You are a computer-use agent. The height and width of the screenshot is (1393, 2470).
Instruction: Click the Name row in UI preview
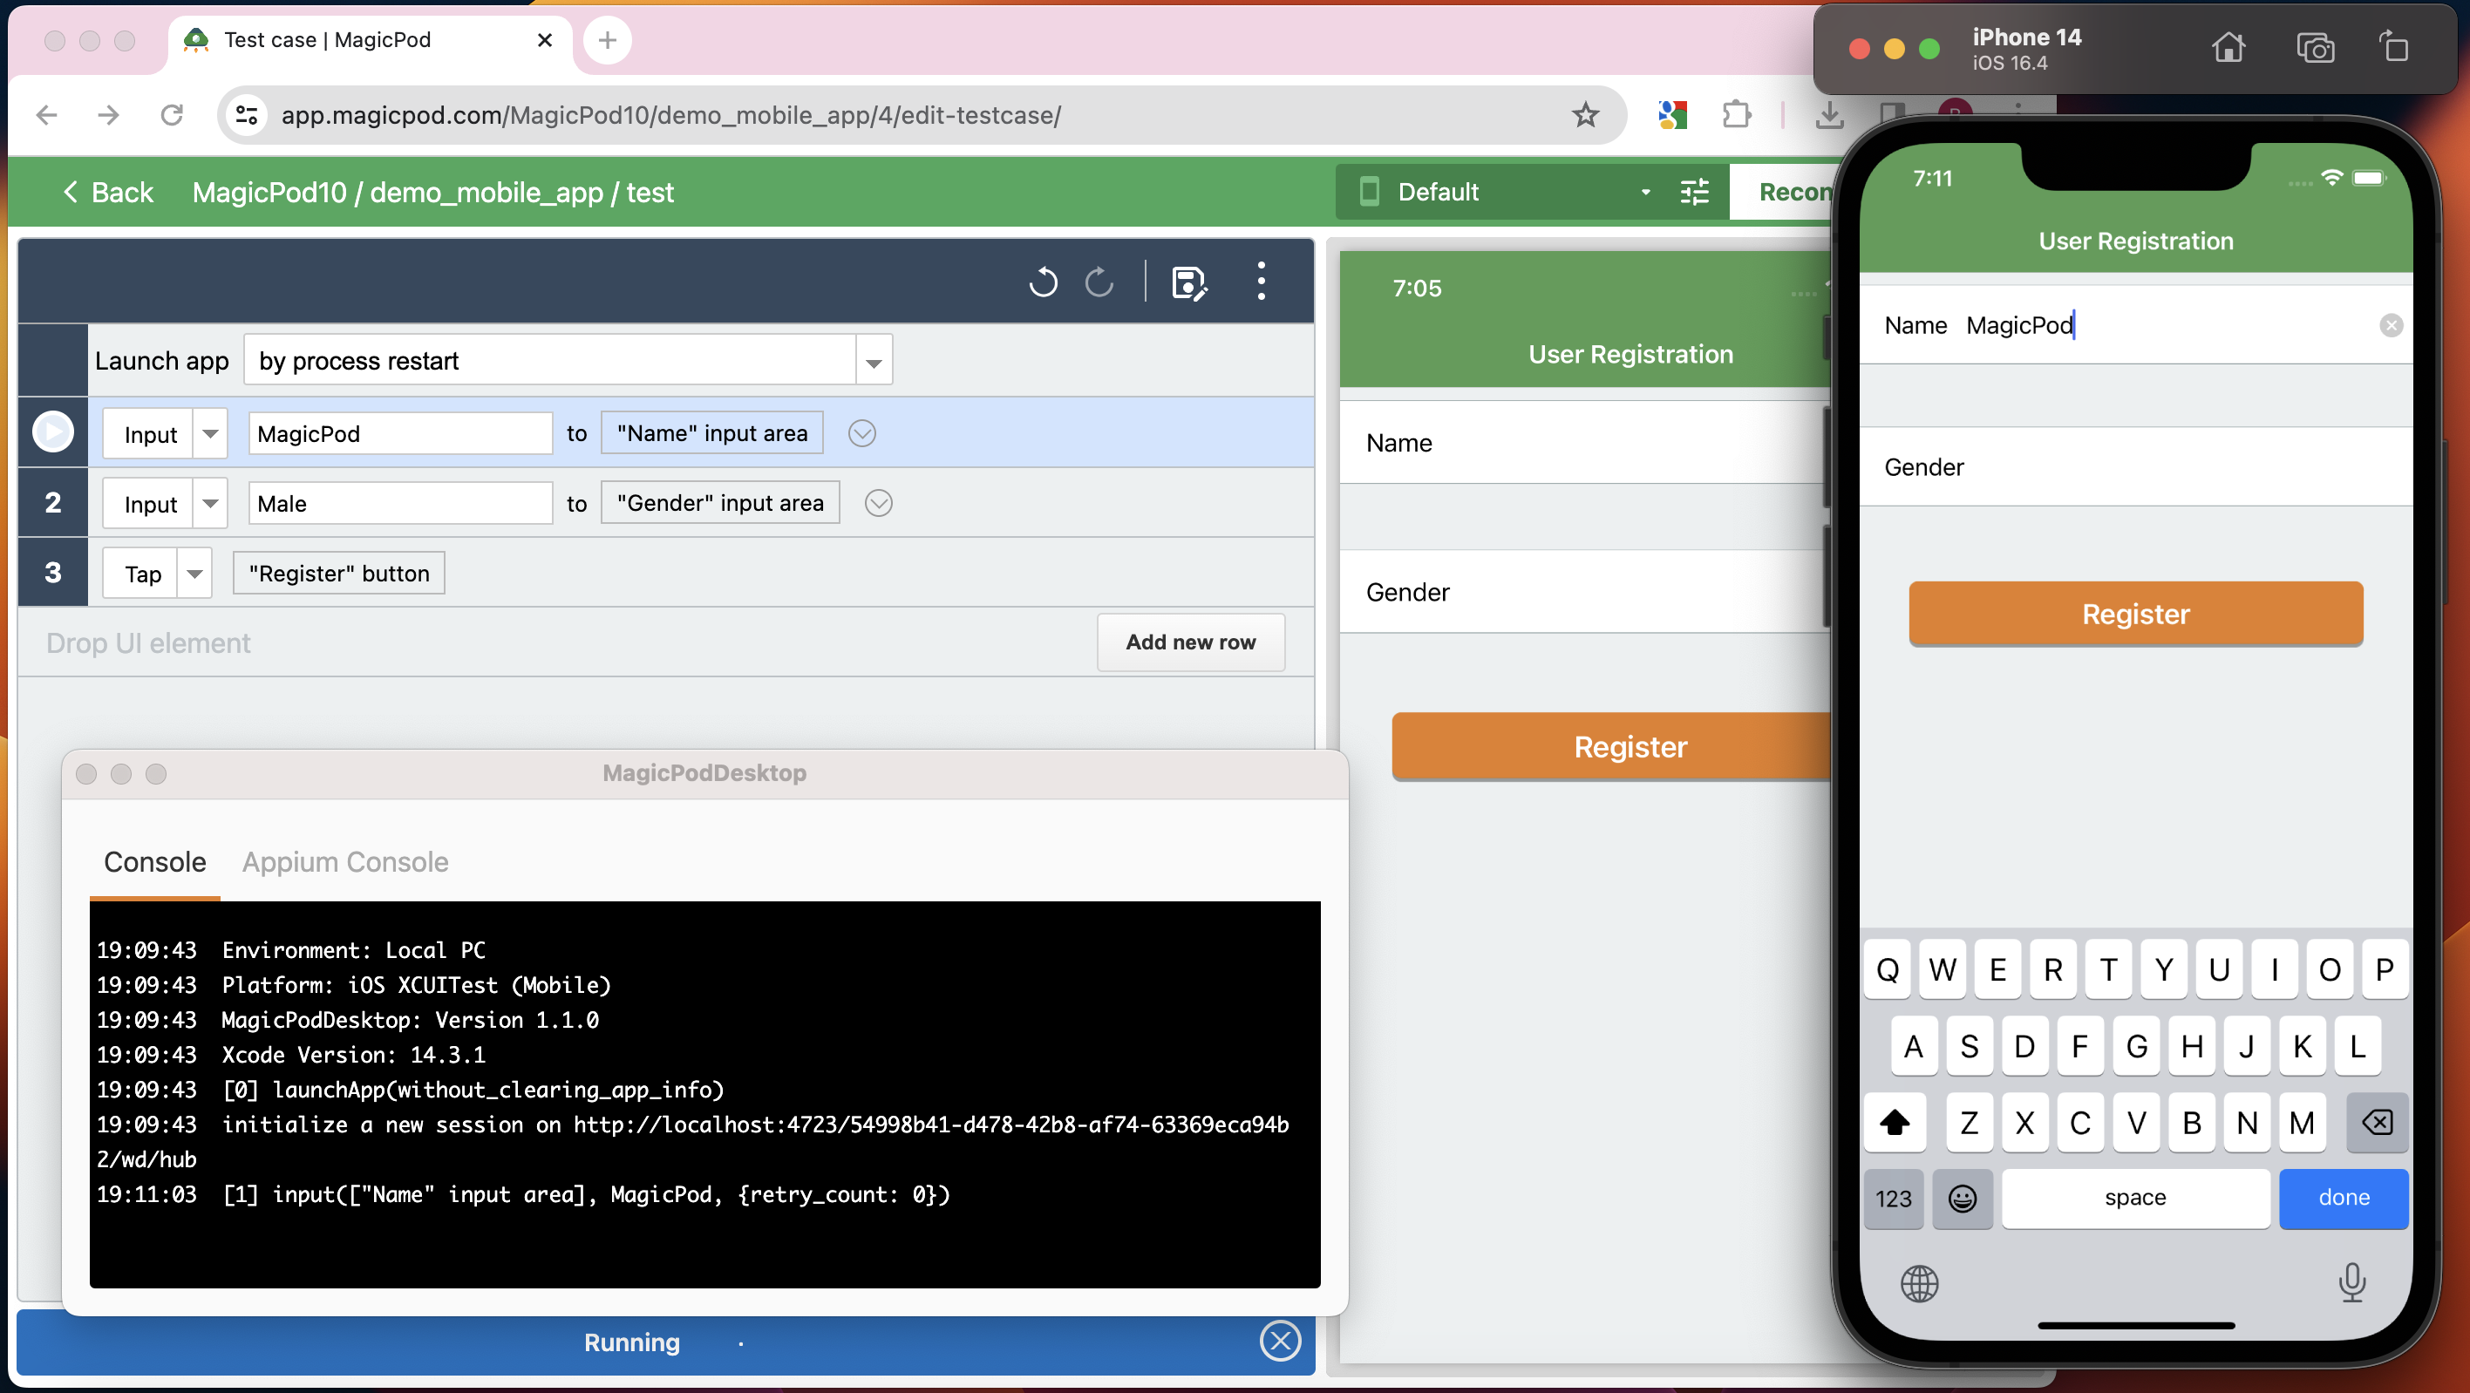[1585, 442]
